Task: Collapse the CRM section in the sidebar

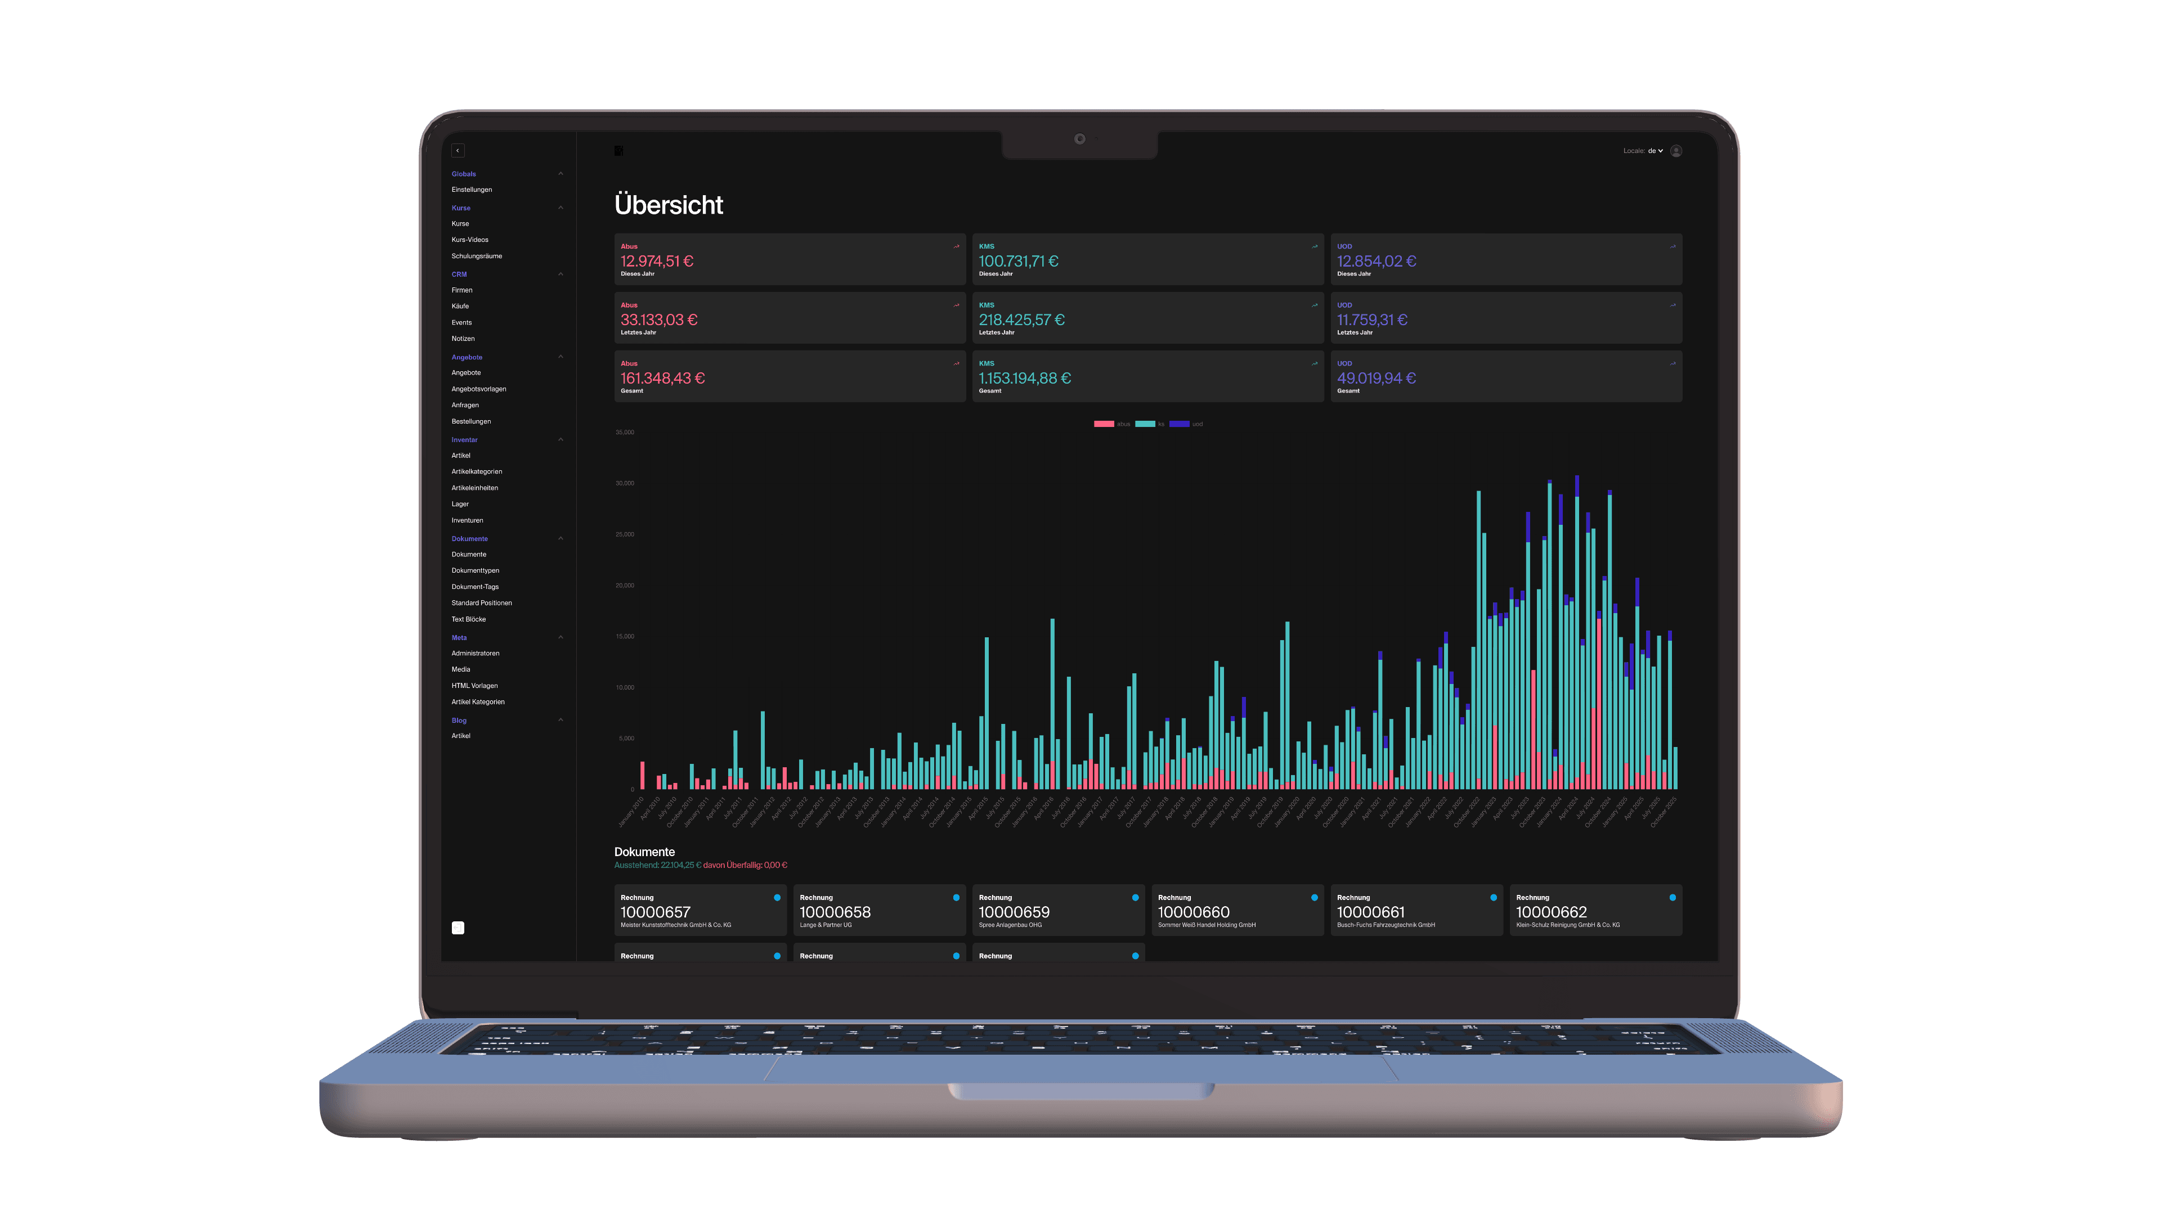Action: 561,274
